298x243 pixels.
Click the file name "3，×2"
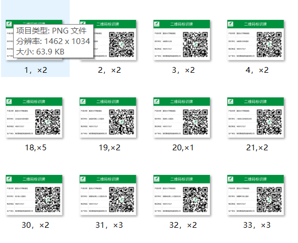pyautogui.click(x=183, y=70)
